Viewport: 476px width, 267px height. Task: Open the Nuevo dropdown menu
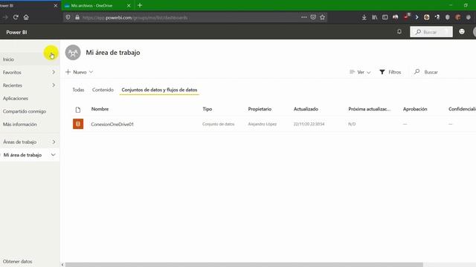[x=80, y=72]
